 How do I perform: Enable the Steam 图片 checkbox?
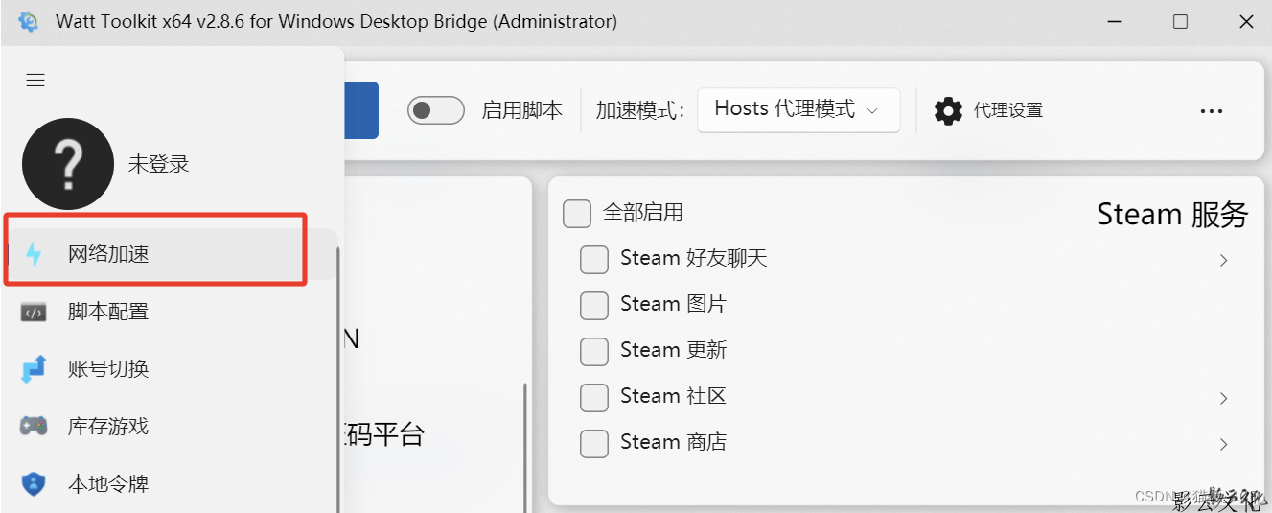(594, 305)
